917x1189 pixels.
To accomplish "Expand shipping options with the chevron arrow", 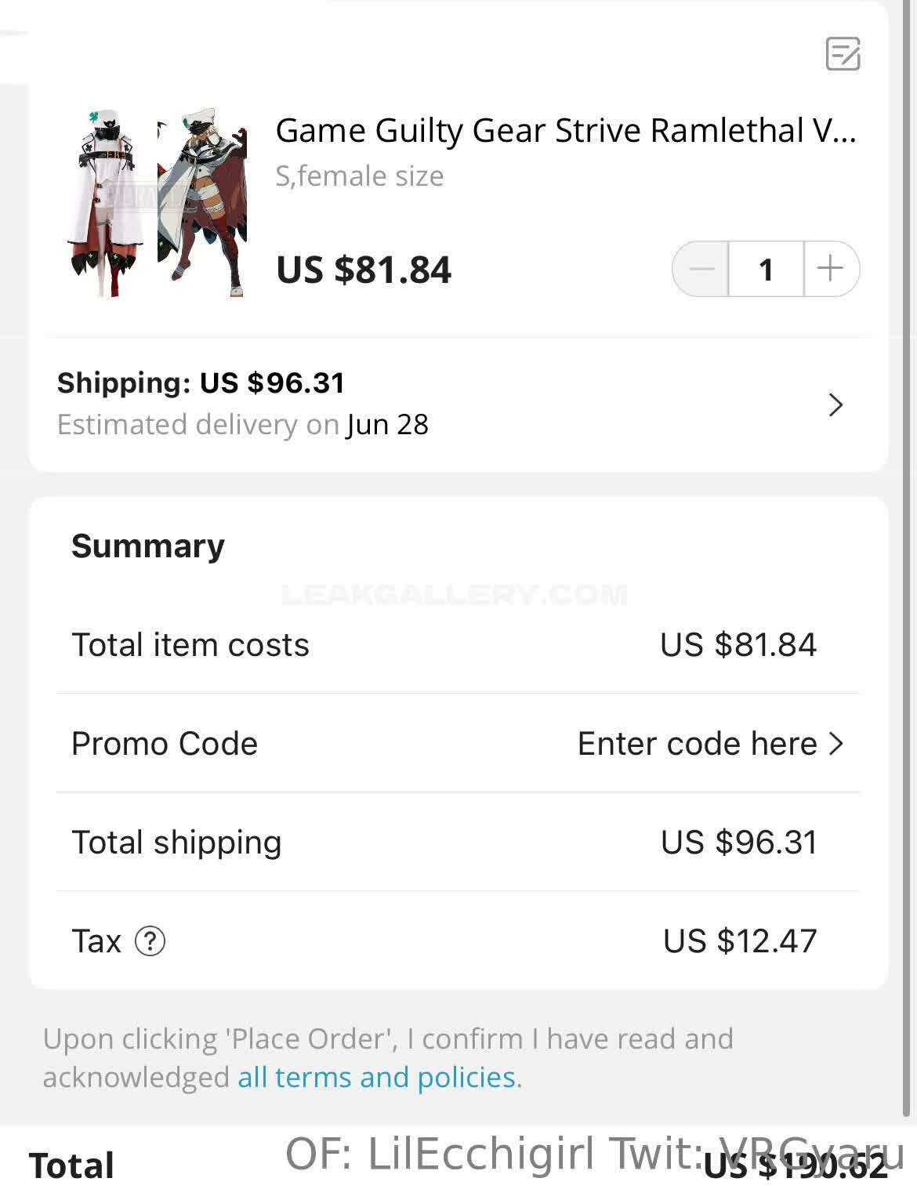I will (x=835, y=404).
